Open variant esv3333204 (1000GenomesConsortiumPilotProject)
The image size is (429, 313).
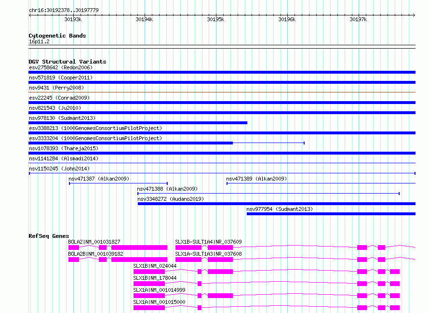coord(95,138)
